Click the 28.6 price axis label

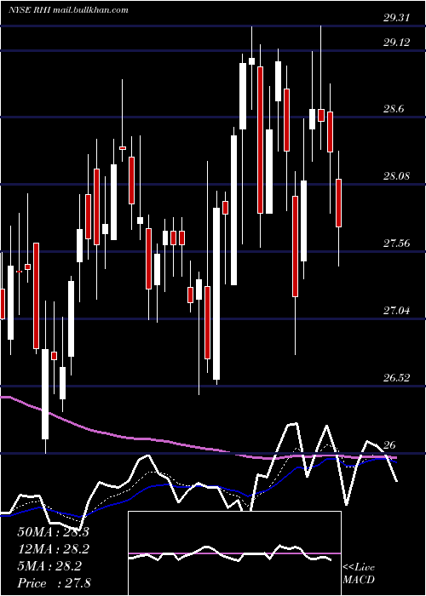click(394, 109)
